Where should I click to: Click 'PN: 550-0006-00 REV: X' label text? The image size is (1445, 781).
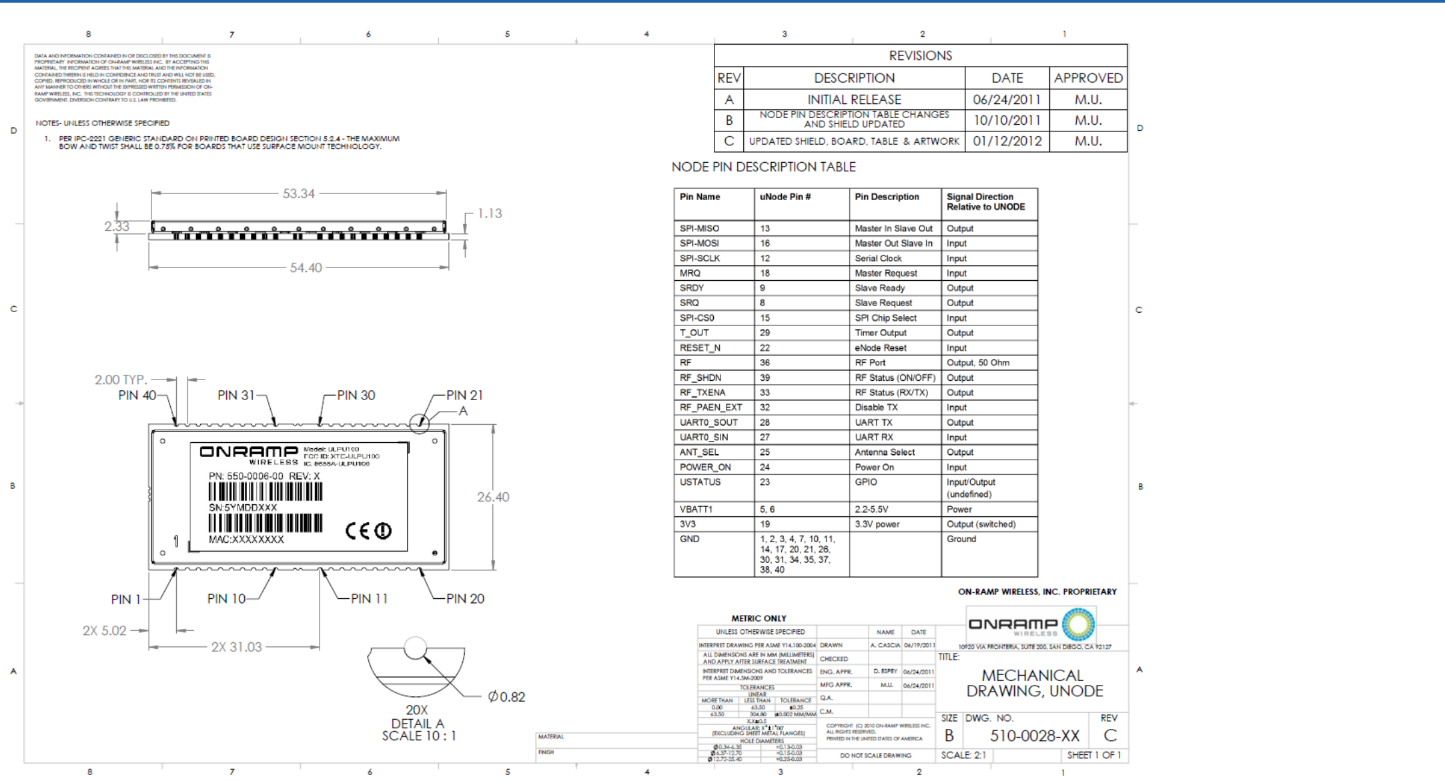[264, 476]
